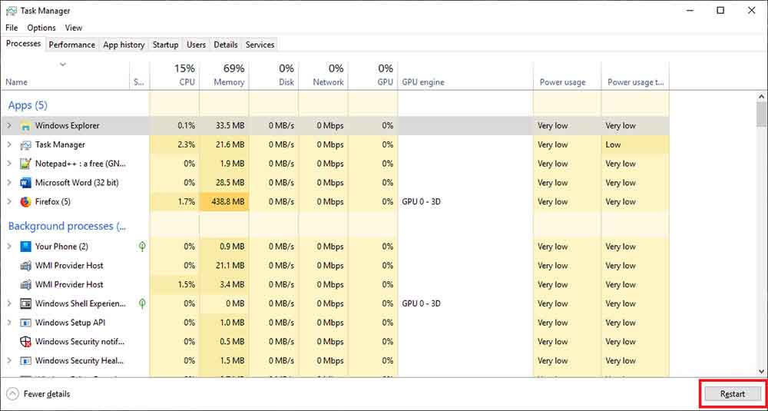The height and width of the screenshot is (411, 768).
Task: Sort by the GPU percentage column header
Action: click(x=372, y=75)
